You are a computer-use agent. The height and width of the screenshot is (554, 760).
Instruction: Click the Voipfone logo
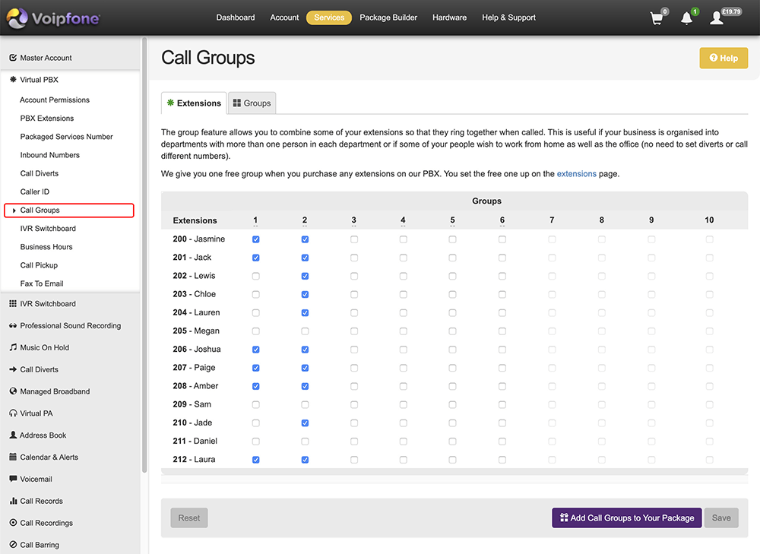tap(55, 17)
